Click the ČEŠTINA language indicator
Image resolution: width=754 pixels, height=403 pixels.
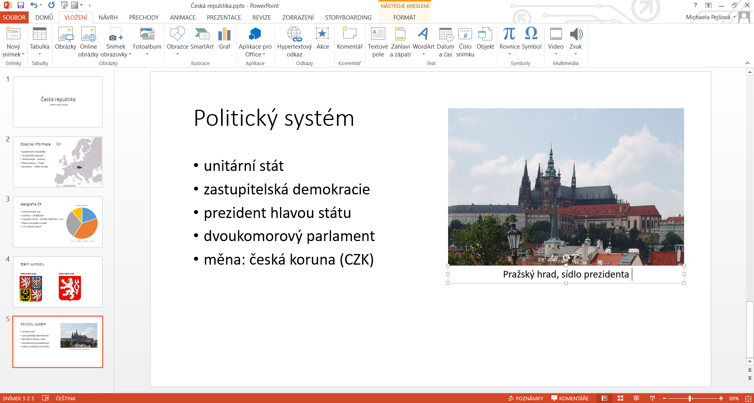point(66,398)
